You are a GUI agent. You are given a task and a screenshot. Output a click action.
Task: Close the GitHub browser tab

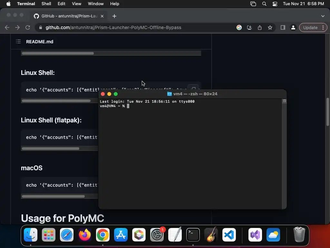point(102,16)
